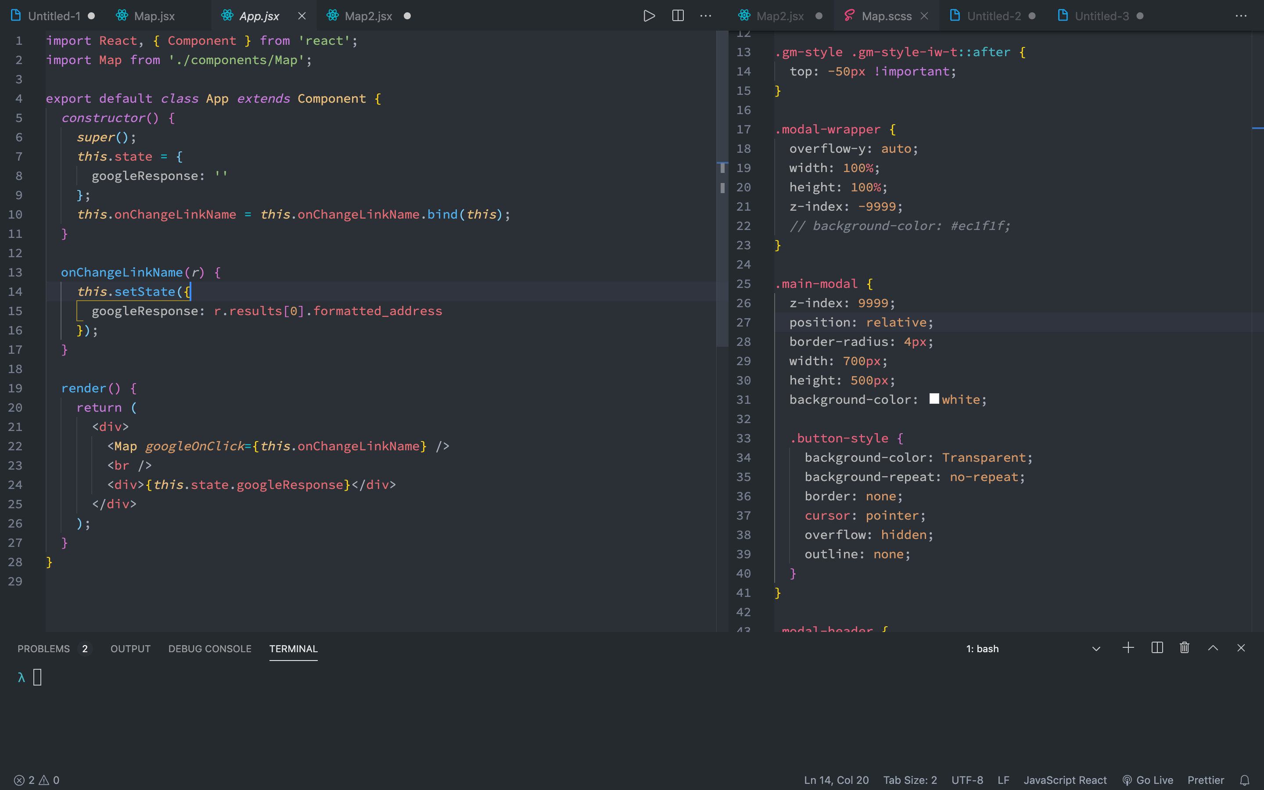Change language mode via JavaScript React

pyautogui.click(x=1065, y=779)
